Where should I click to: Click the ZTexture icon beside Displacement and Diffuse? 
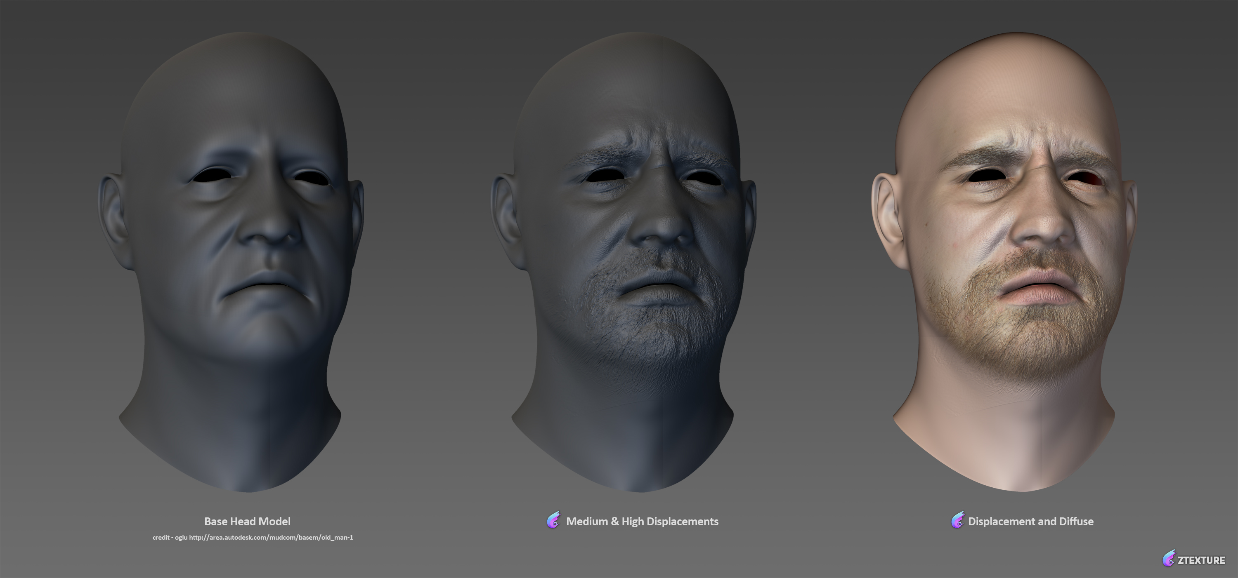tap(957, 521)
